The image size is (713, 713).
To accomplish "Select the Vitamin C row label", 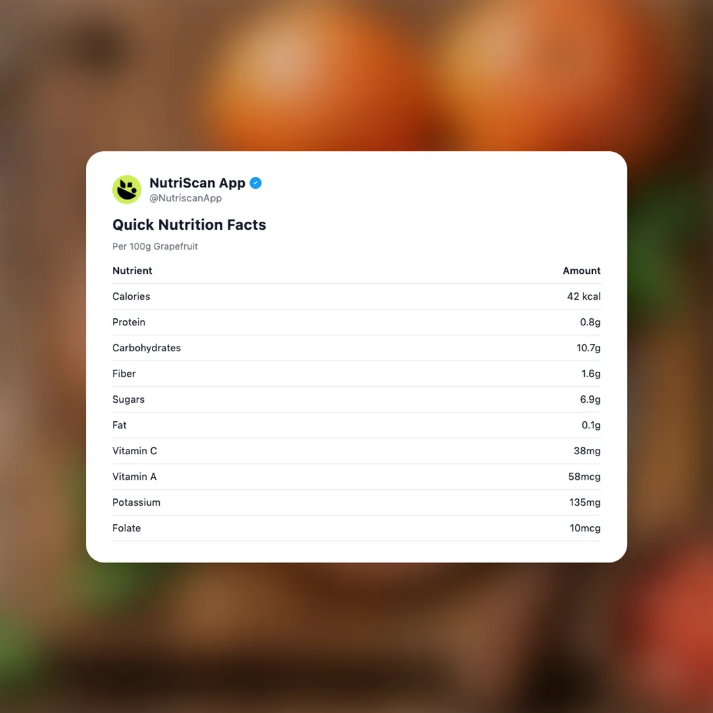I will coord(135,451).
